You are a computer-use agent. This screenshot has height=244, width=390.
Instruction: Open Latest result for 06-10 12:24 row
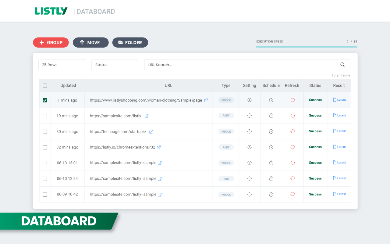[x=339, y=178]
